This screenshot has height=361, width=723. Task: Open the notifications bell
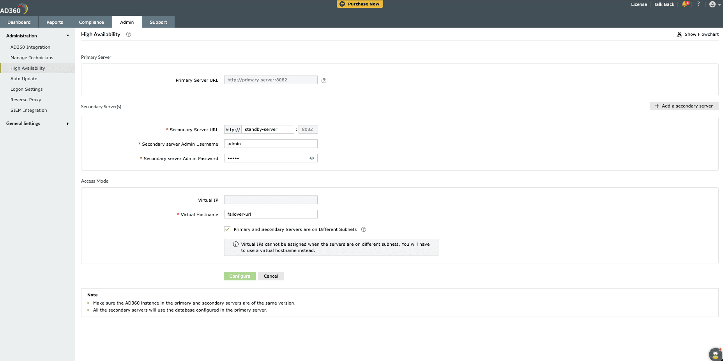(x=685, y=4)
